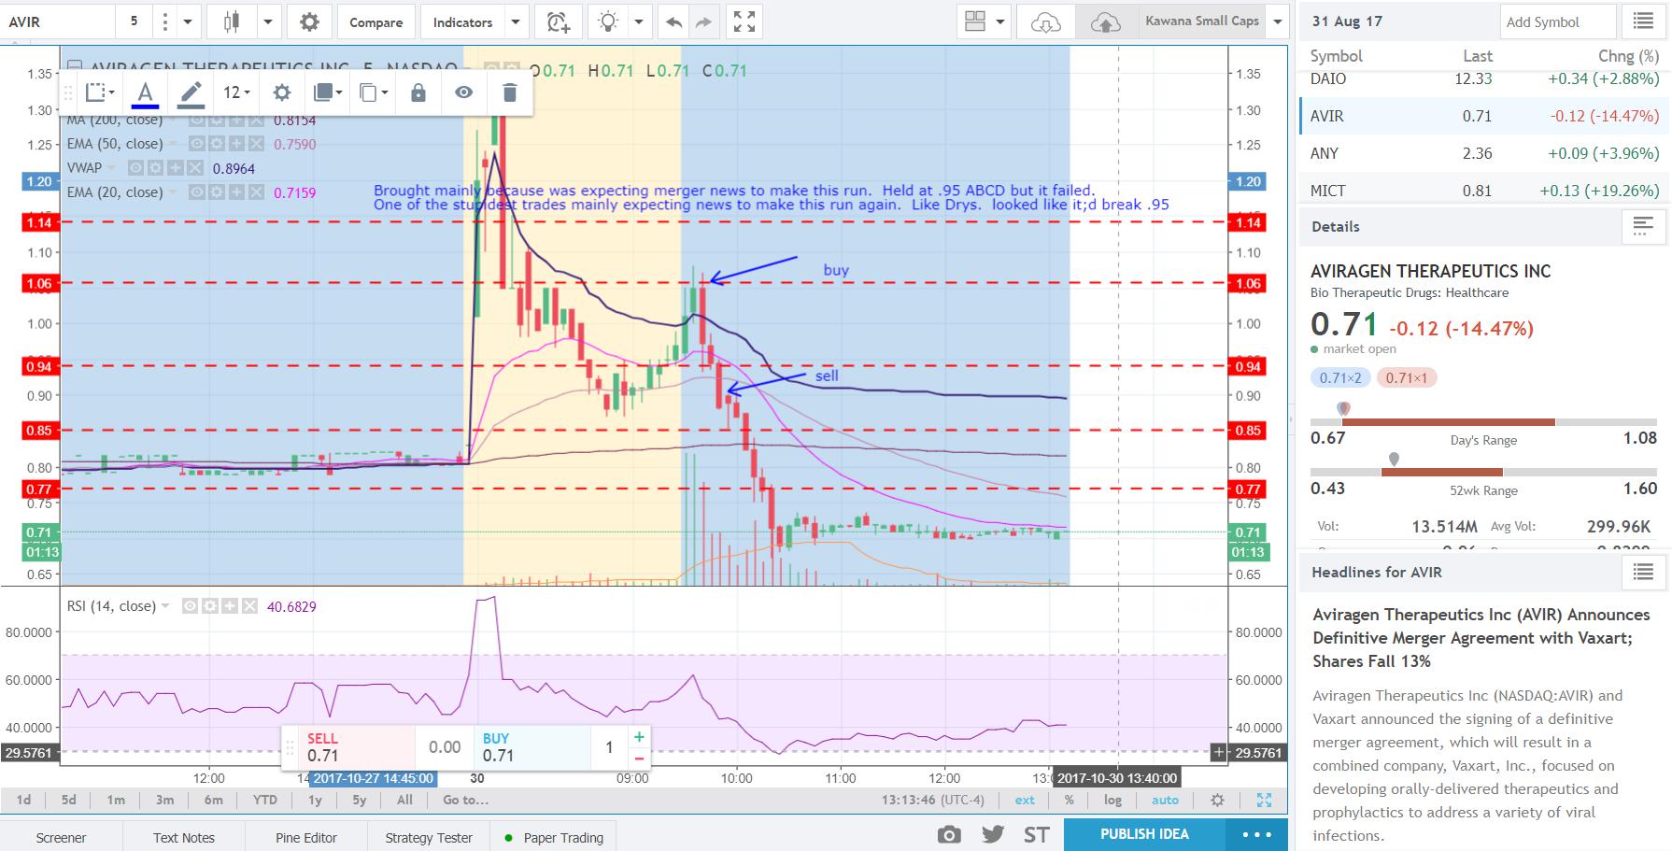Expand the layout selector dropdown arrow
1672x851 pixels.
point(1000,21)
